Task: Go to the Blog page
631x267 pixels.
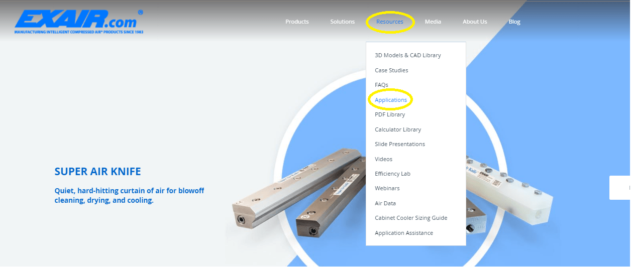Action: 514,22
